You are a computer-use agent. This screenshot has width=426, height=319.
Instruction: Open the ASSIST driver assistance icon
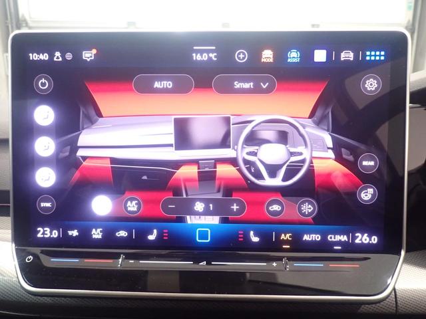[x=294, y=56]
